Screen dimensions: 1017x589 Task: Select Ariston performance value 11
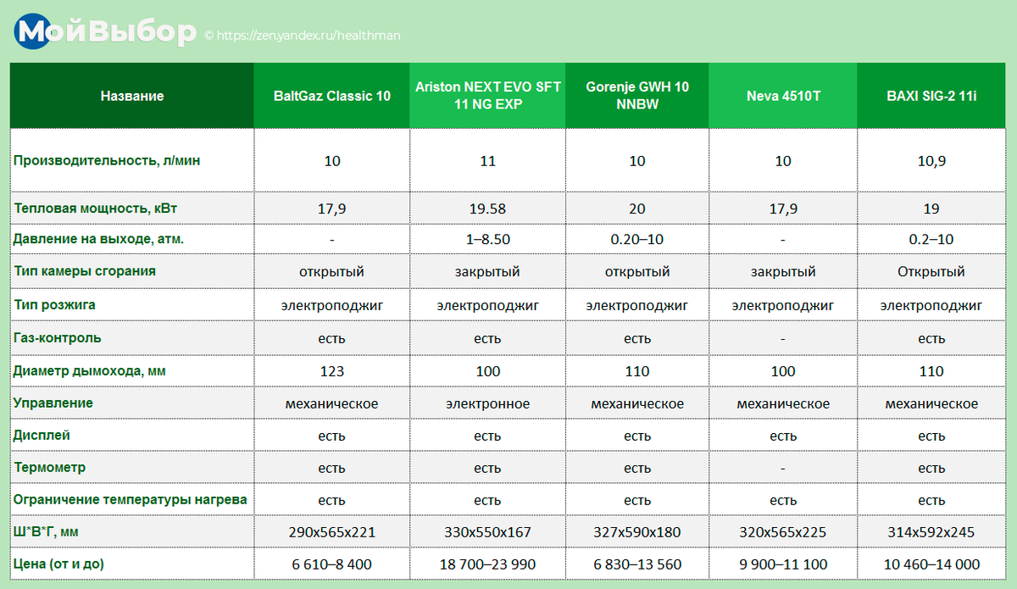488,161
